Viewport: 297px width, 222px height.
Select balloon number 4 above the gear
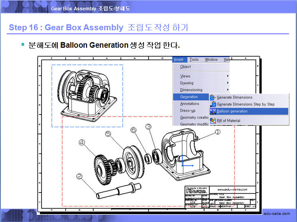pyautogui.click(x=82, y=142)
